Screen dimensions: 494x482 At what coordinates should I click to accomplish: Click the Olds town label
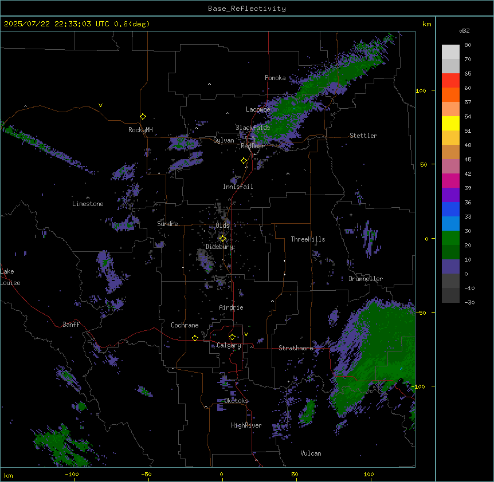coord(222,226)
